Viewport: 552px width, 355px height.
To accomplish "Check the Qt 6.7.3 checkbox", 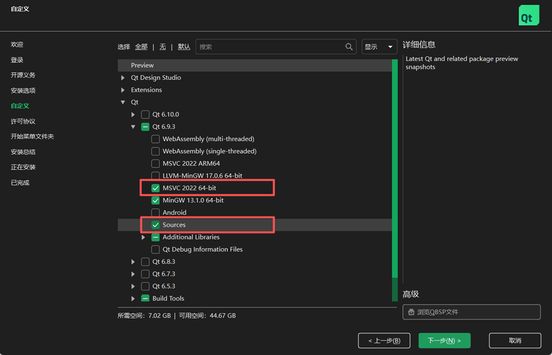I will (x=145, y=274).
